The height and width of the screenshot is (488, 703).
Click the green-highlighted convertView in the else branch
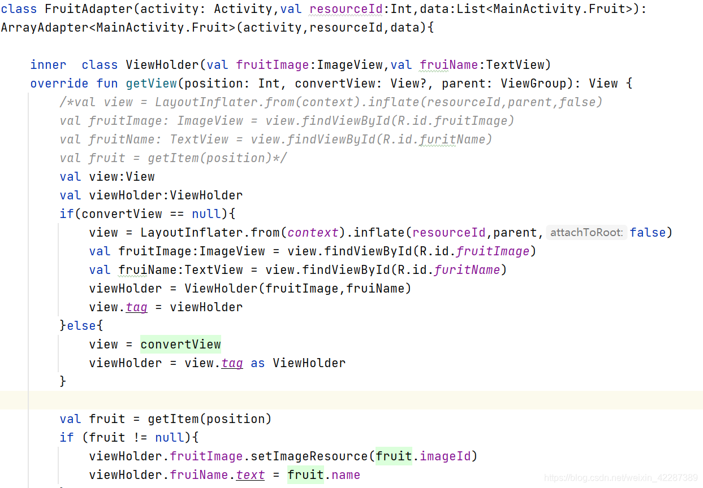click(x=181, y=345)
